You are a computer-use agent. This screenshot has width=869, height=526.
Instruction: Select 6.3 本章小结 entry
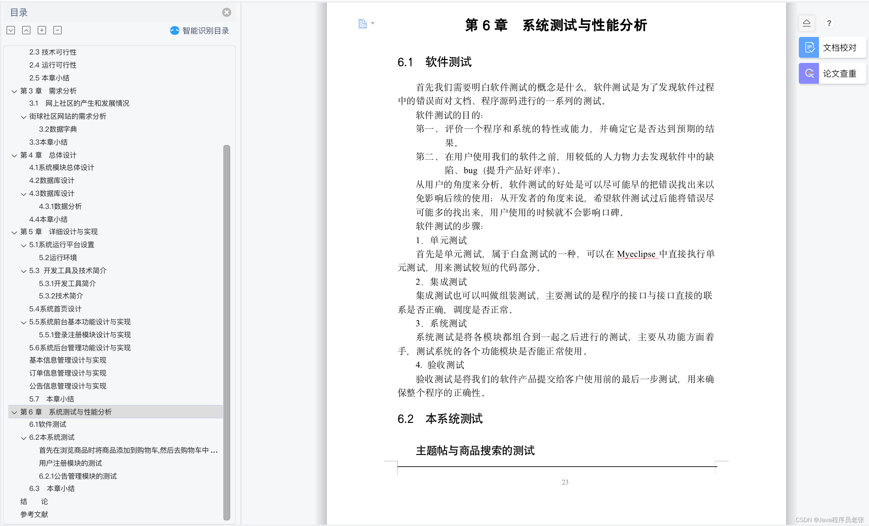coord(52,489)
